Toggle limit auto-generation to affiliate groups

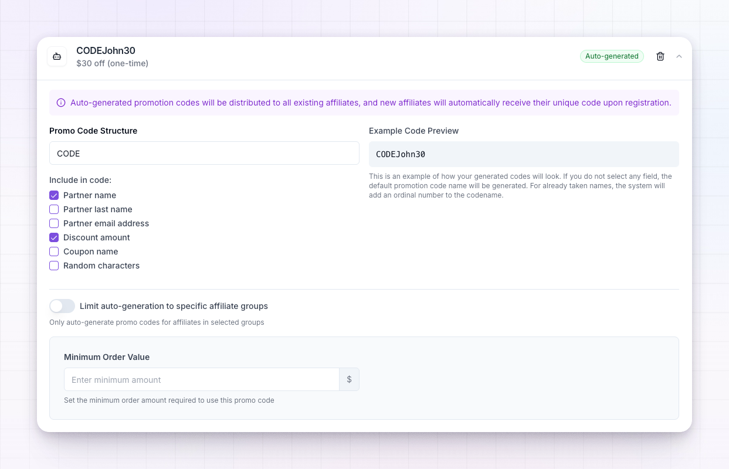tap(62, 306)
